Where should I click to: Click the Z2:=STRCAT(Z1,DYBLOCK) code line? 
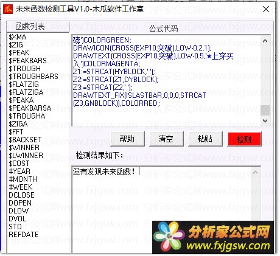pos(116,80)
